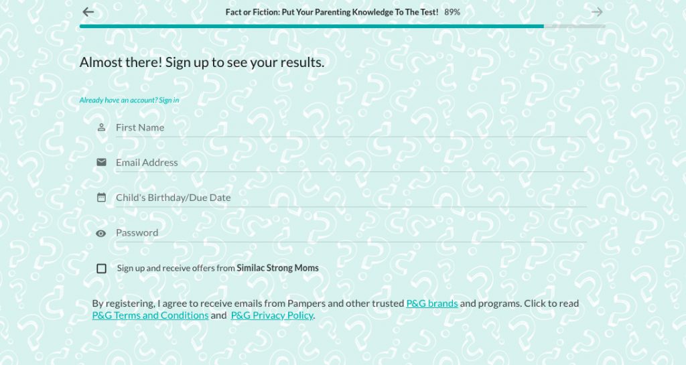Open the P&G Terms and Conditions link
This screenshot has height=365, width=686.
point(150,315)
